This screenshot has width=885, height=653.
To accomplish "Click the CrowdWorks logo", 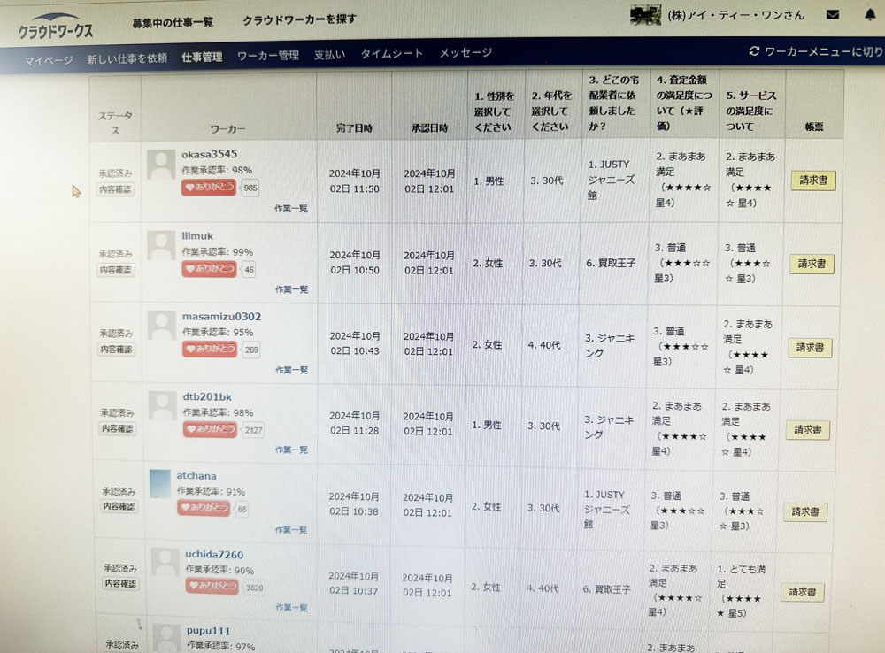I will click(x=55, y=27).
